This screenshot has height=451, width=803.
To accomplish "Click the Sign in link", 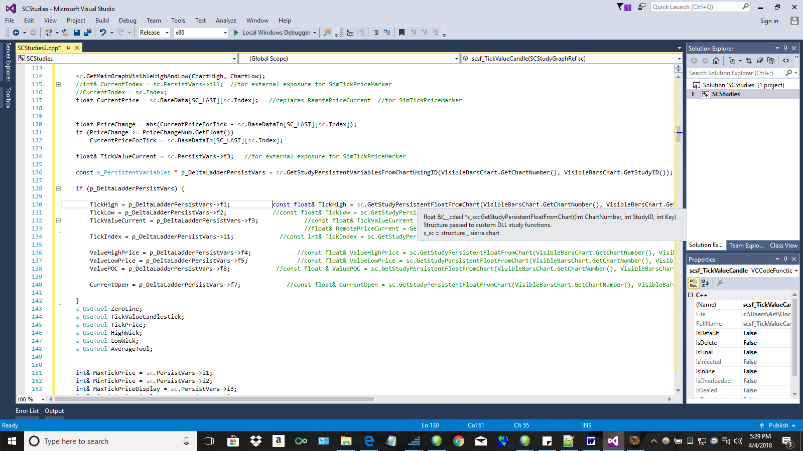I will (769, 21).
